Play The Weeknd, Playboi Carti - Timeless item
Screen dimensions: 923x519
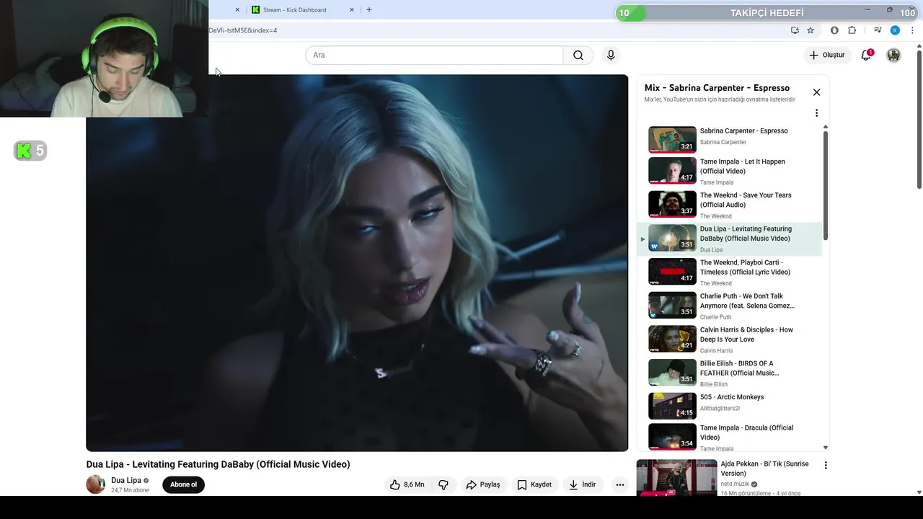pos(730,272)
